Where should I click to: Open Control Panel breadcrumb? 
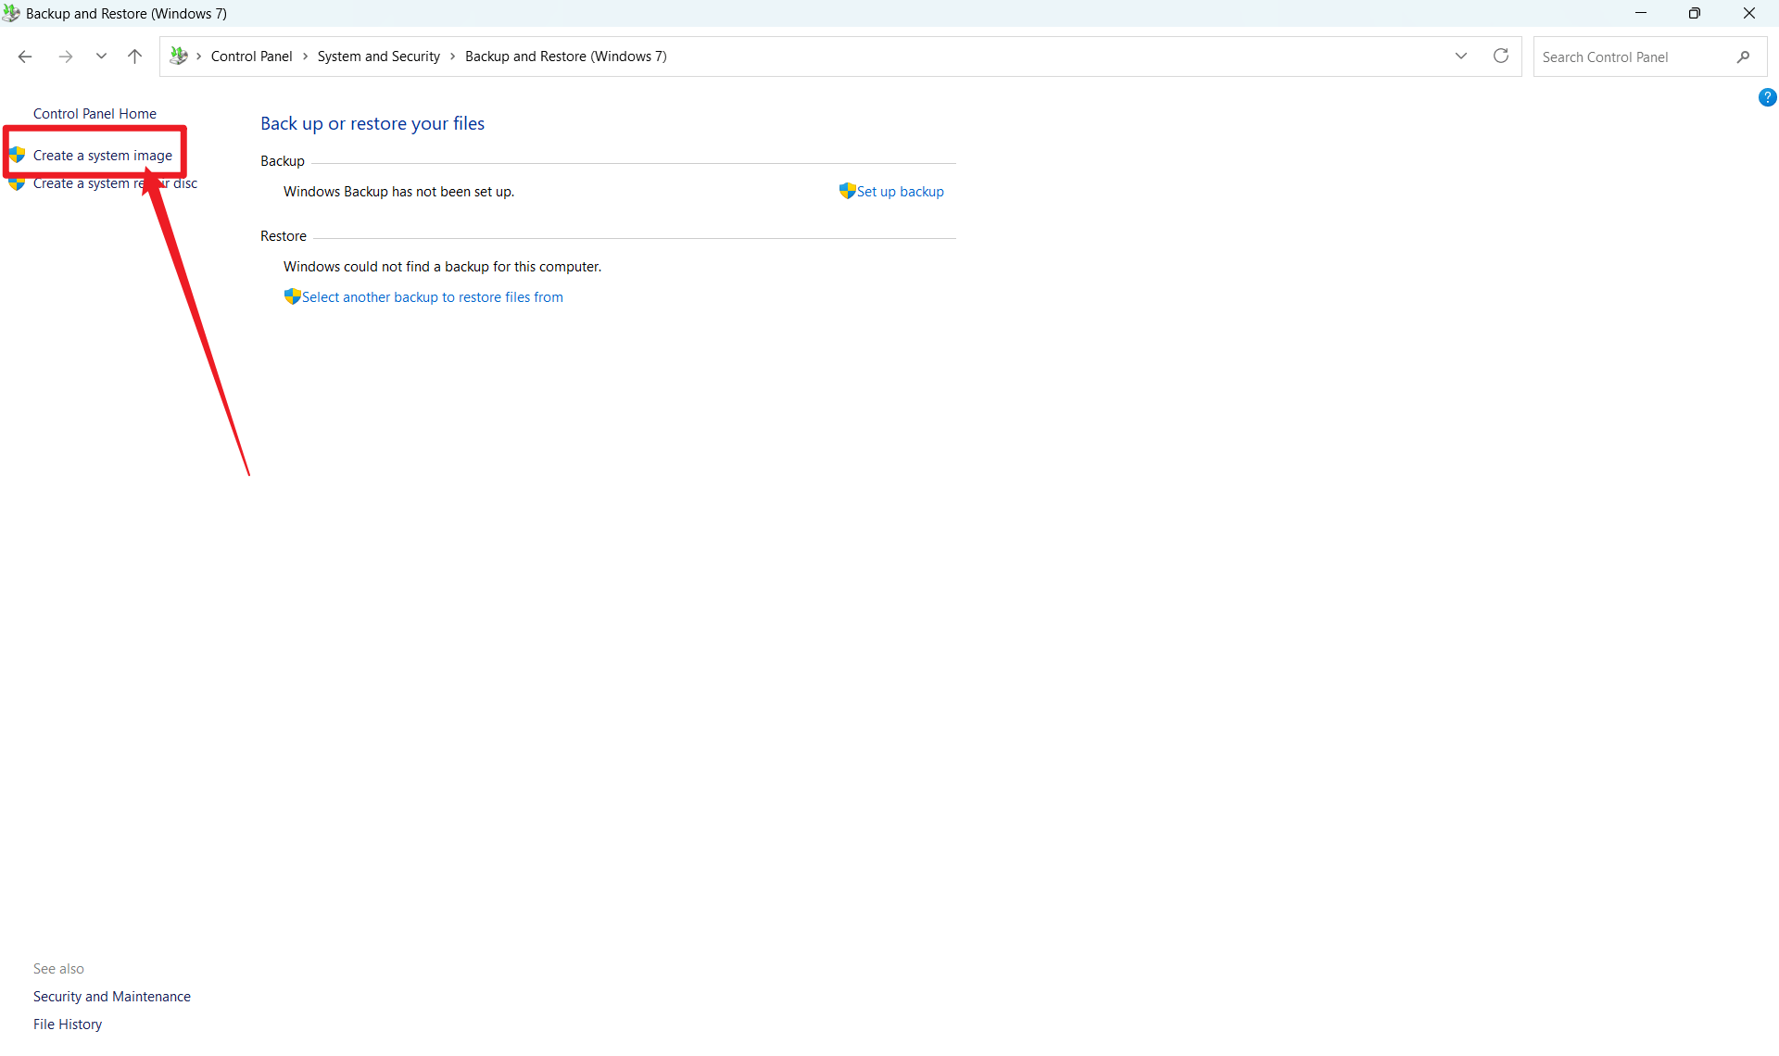click(251, 57)
